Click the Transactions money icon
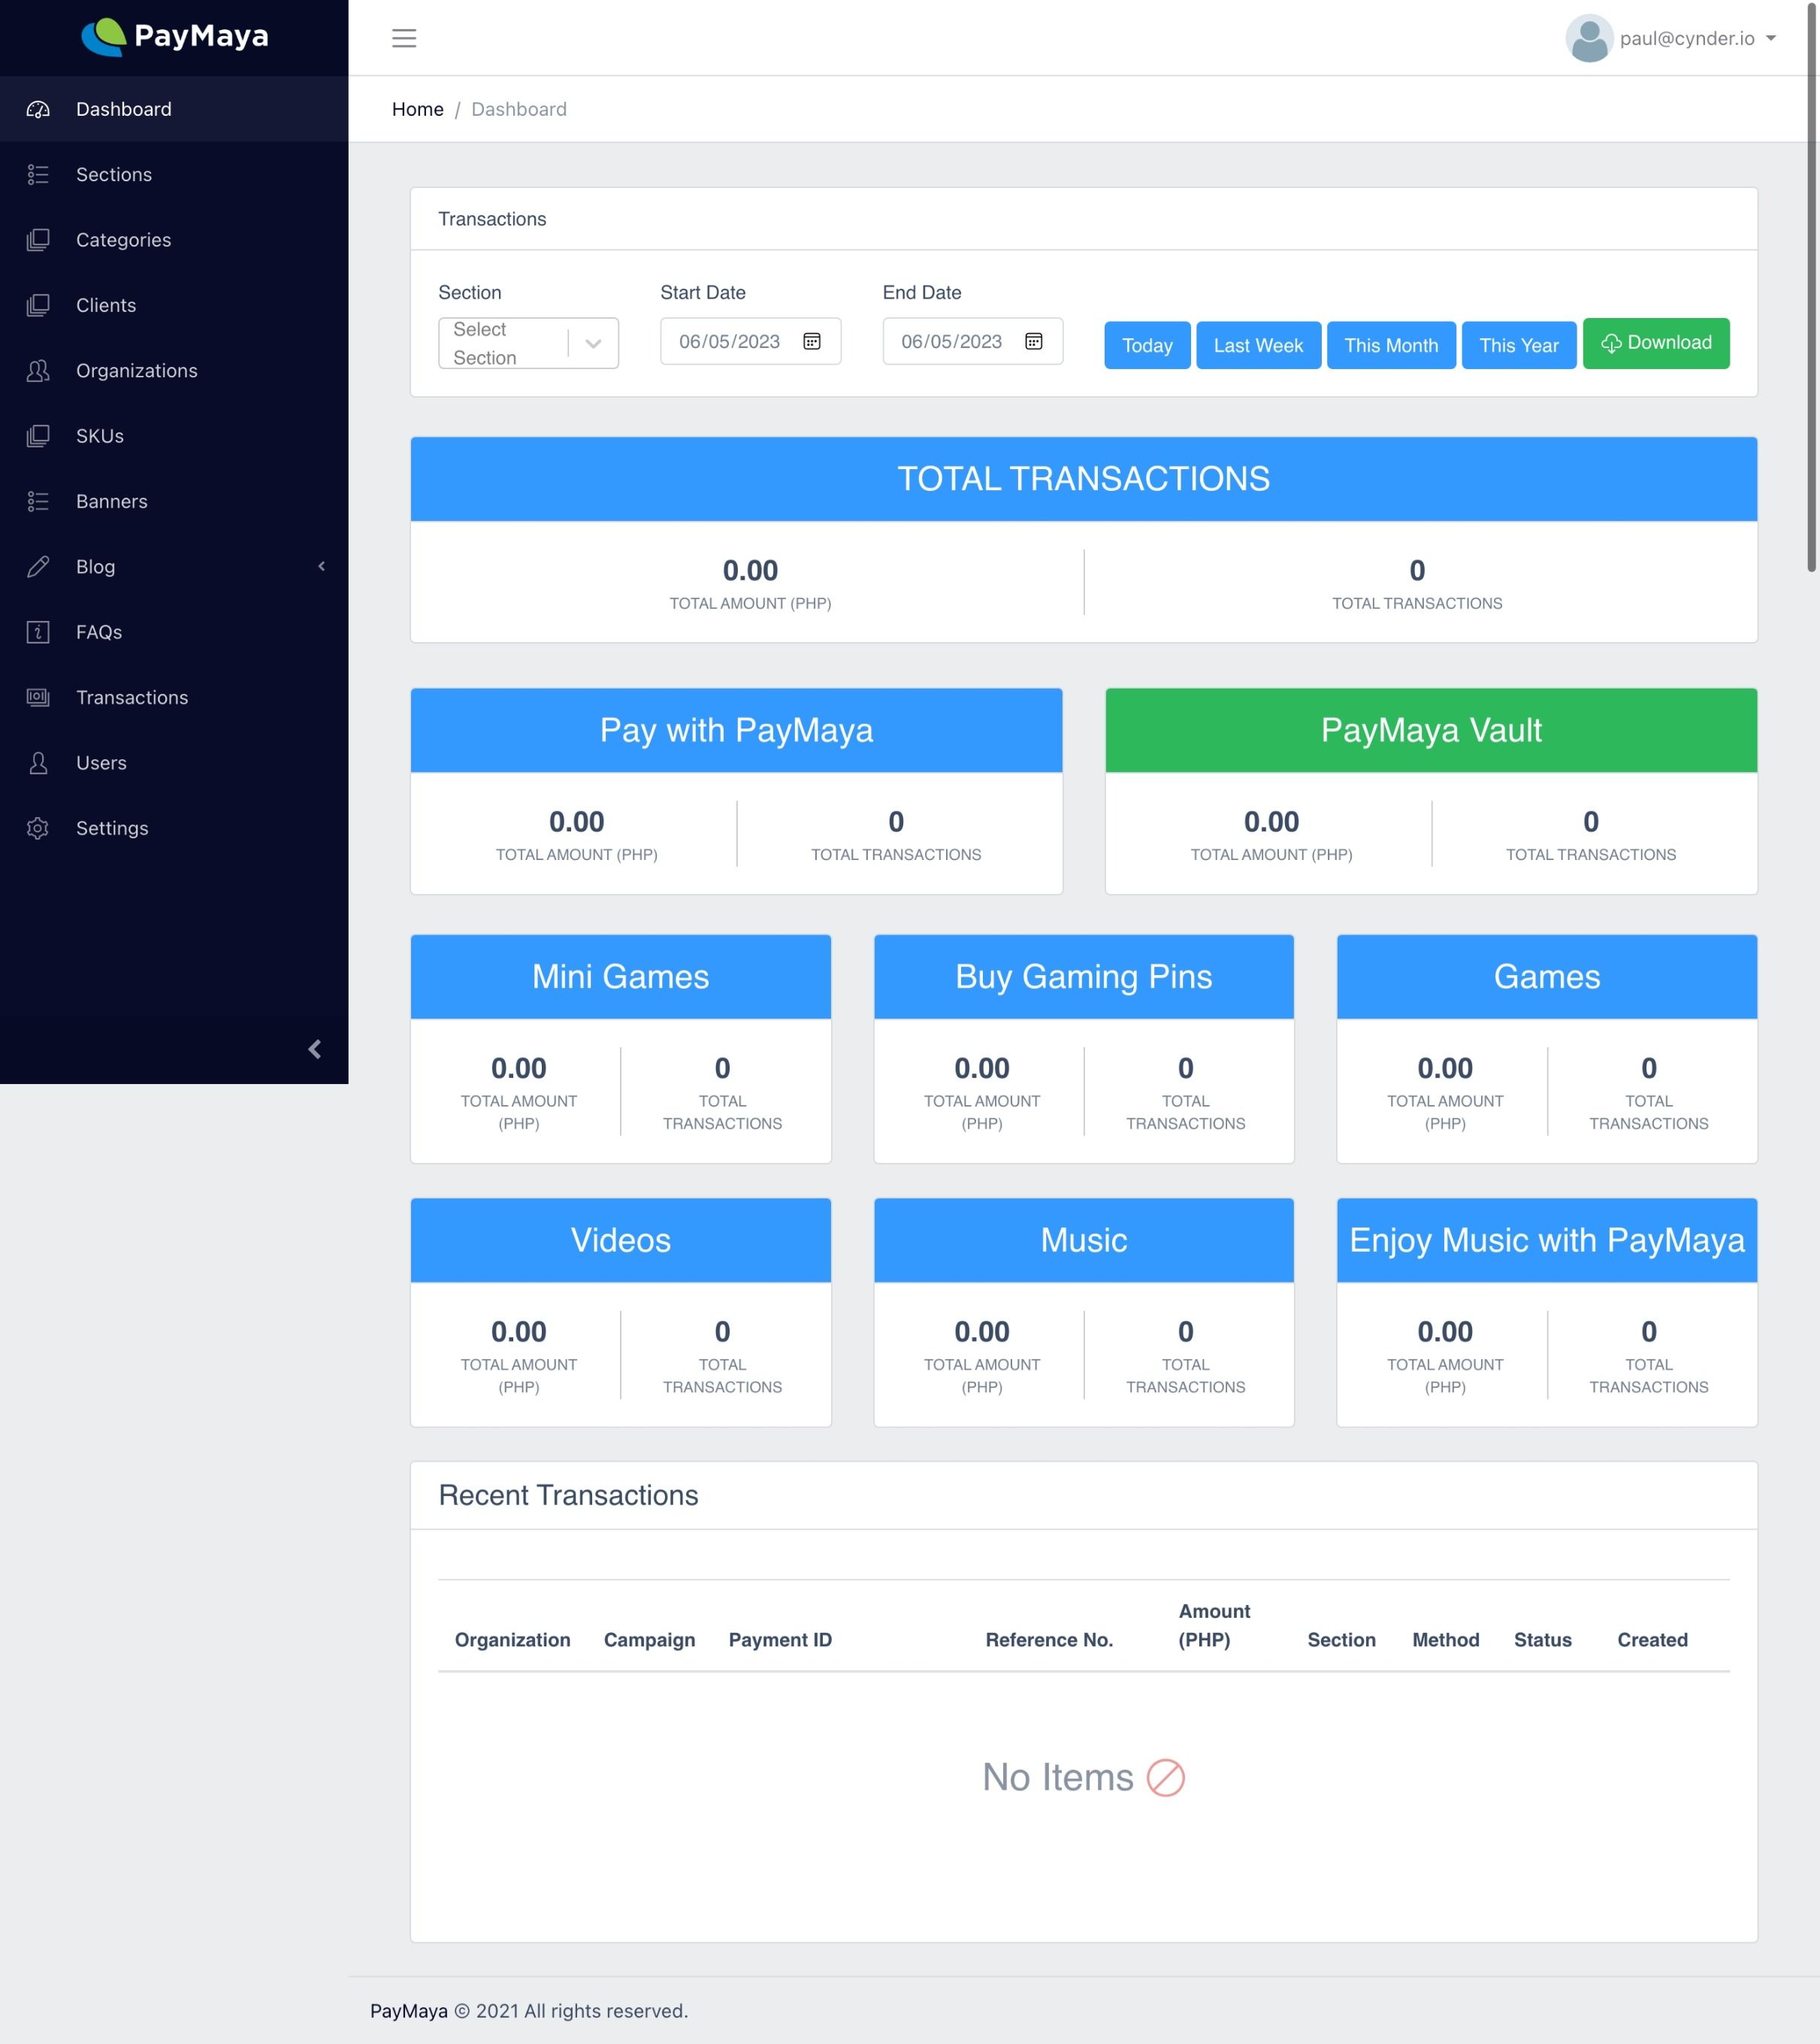Image resolution: width=1820 pixels, height=2044 pixels. point(38,698)
